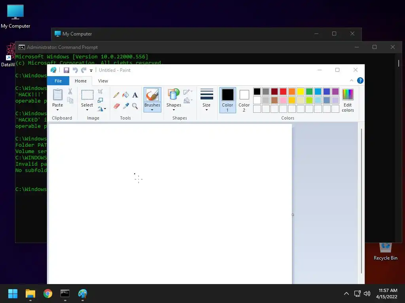This screenshot has width=405, height=303.
Task: Select the Recycle Bin desktop icon
Action: coord(385,251)
